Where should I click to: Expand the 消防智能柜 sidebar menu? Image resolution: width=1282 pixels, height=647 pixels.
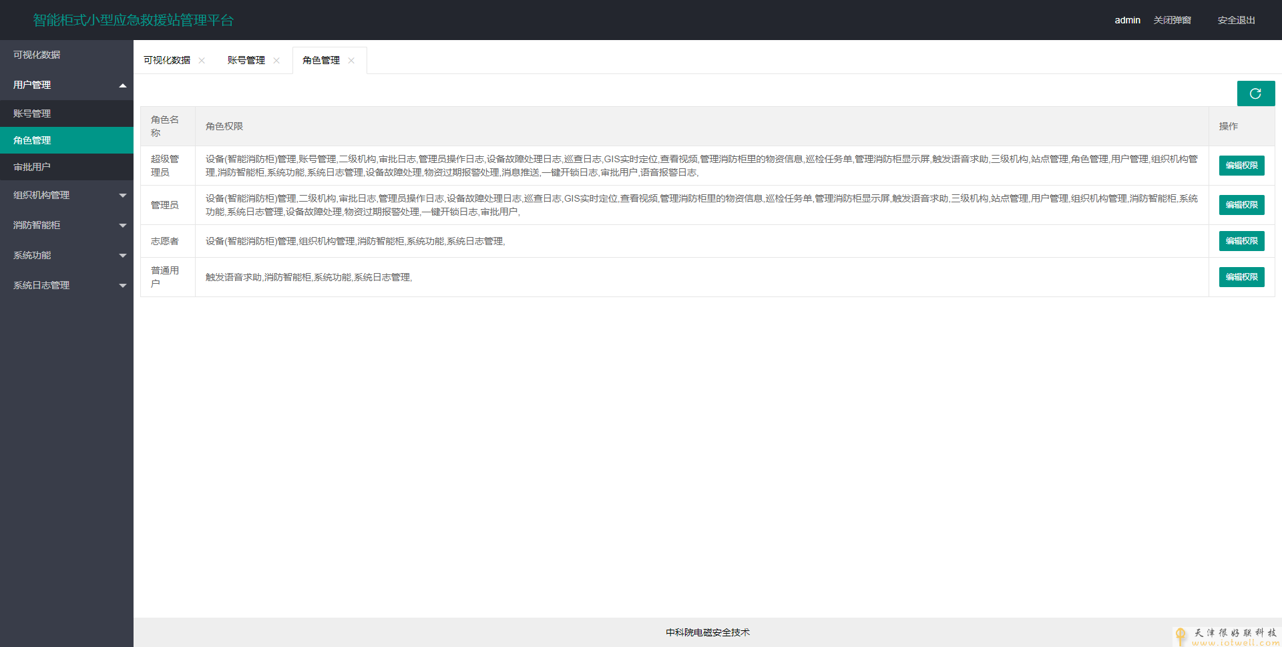coord(67,225)
